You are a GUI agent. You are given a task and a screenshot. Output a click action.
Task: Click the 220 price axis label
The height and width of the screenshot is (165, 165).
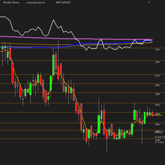click(x=157, y=114)
